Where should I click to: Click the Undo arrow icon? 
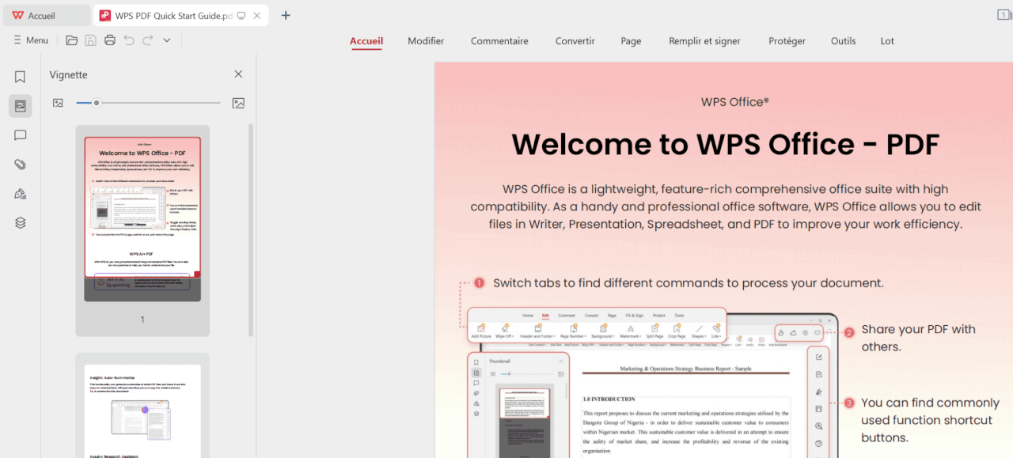[129, 40]
